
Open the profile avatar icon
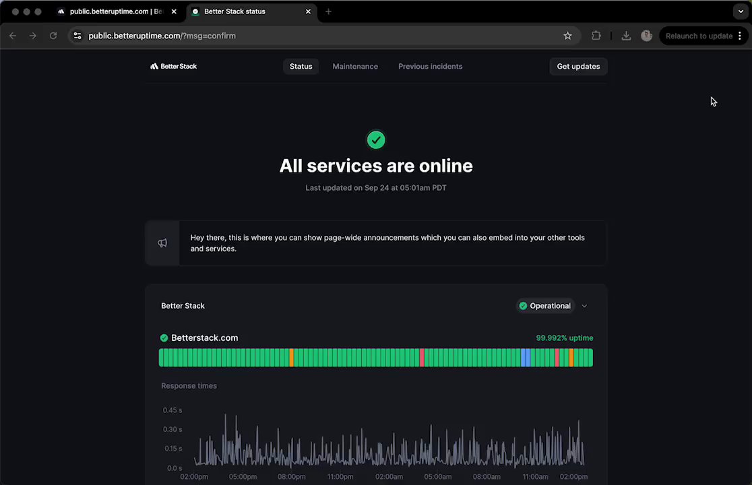[646, 36]
